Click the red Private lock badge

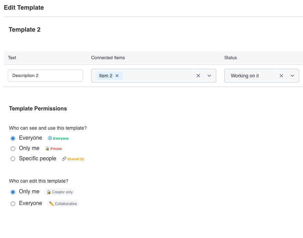click(x=54, y=149)
